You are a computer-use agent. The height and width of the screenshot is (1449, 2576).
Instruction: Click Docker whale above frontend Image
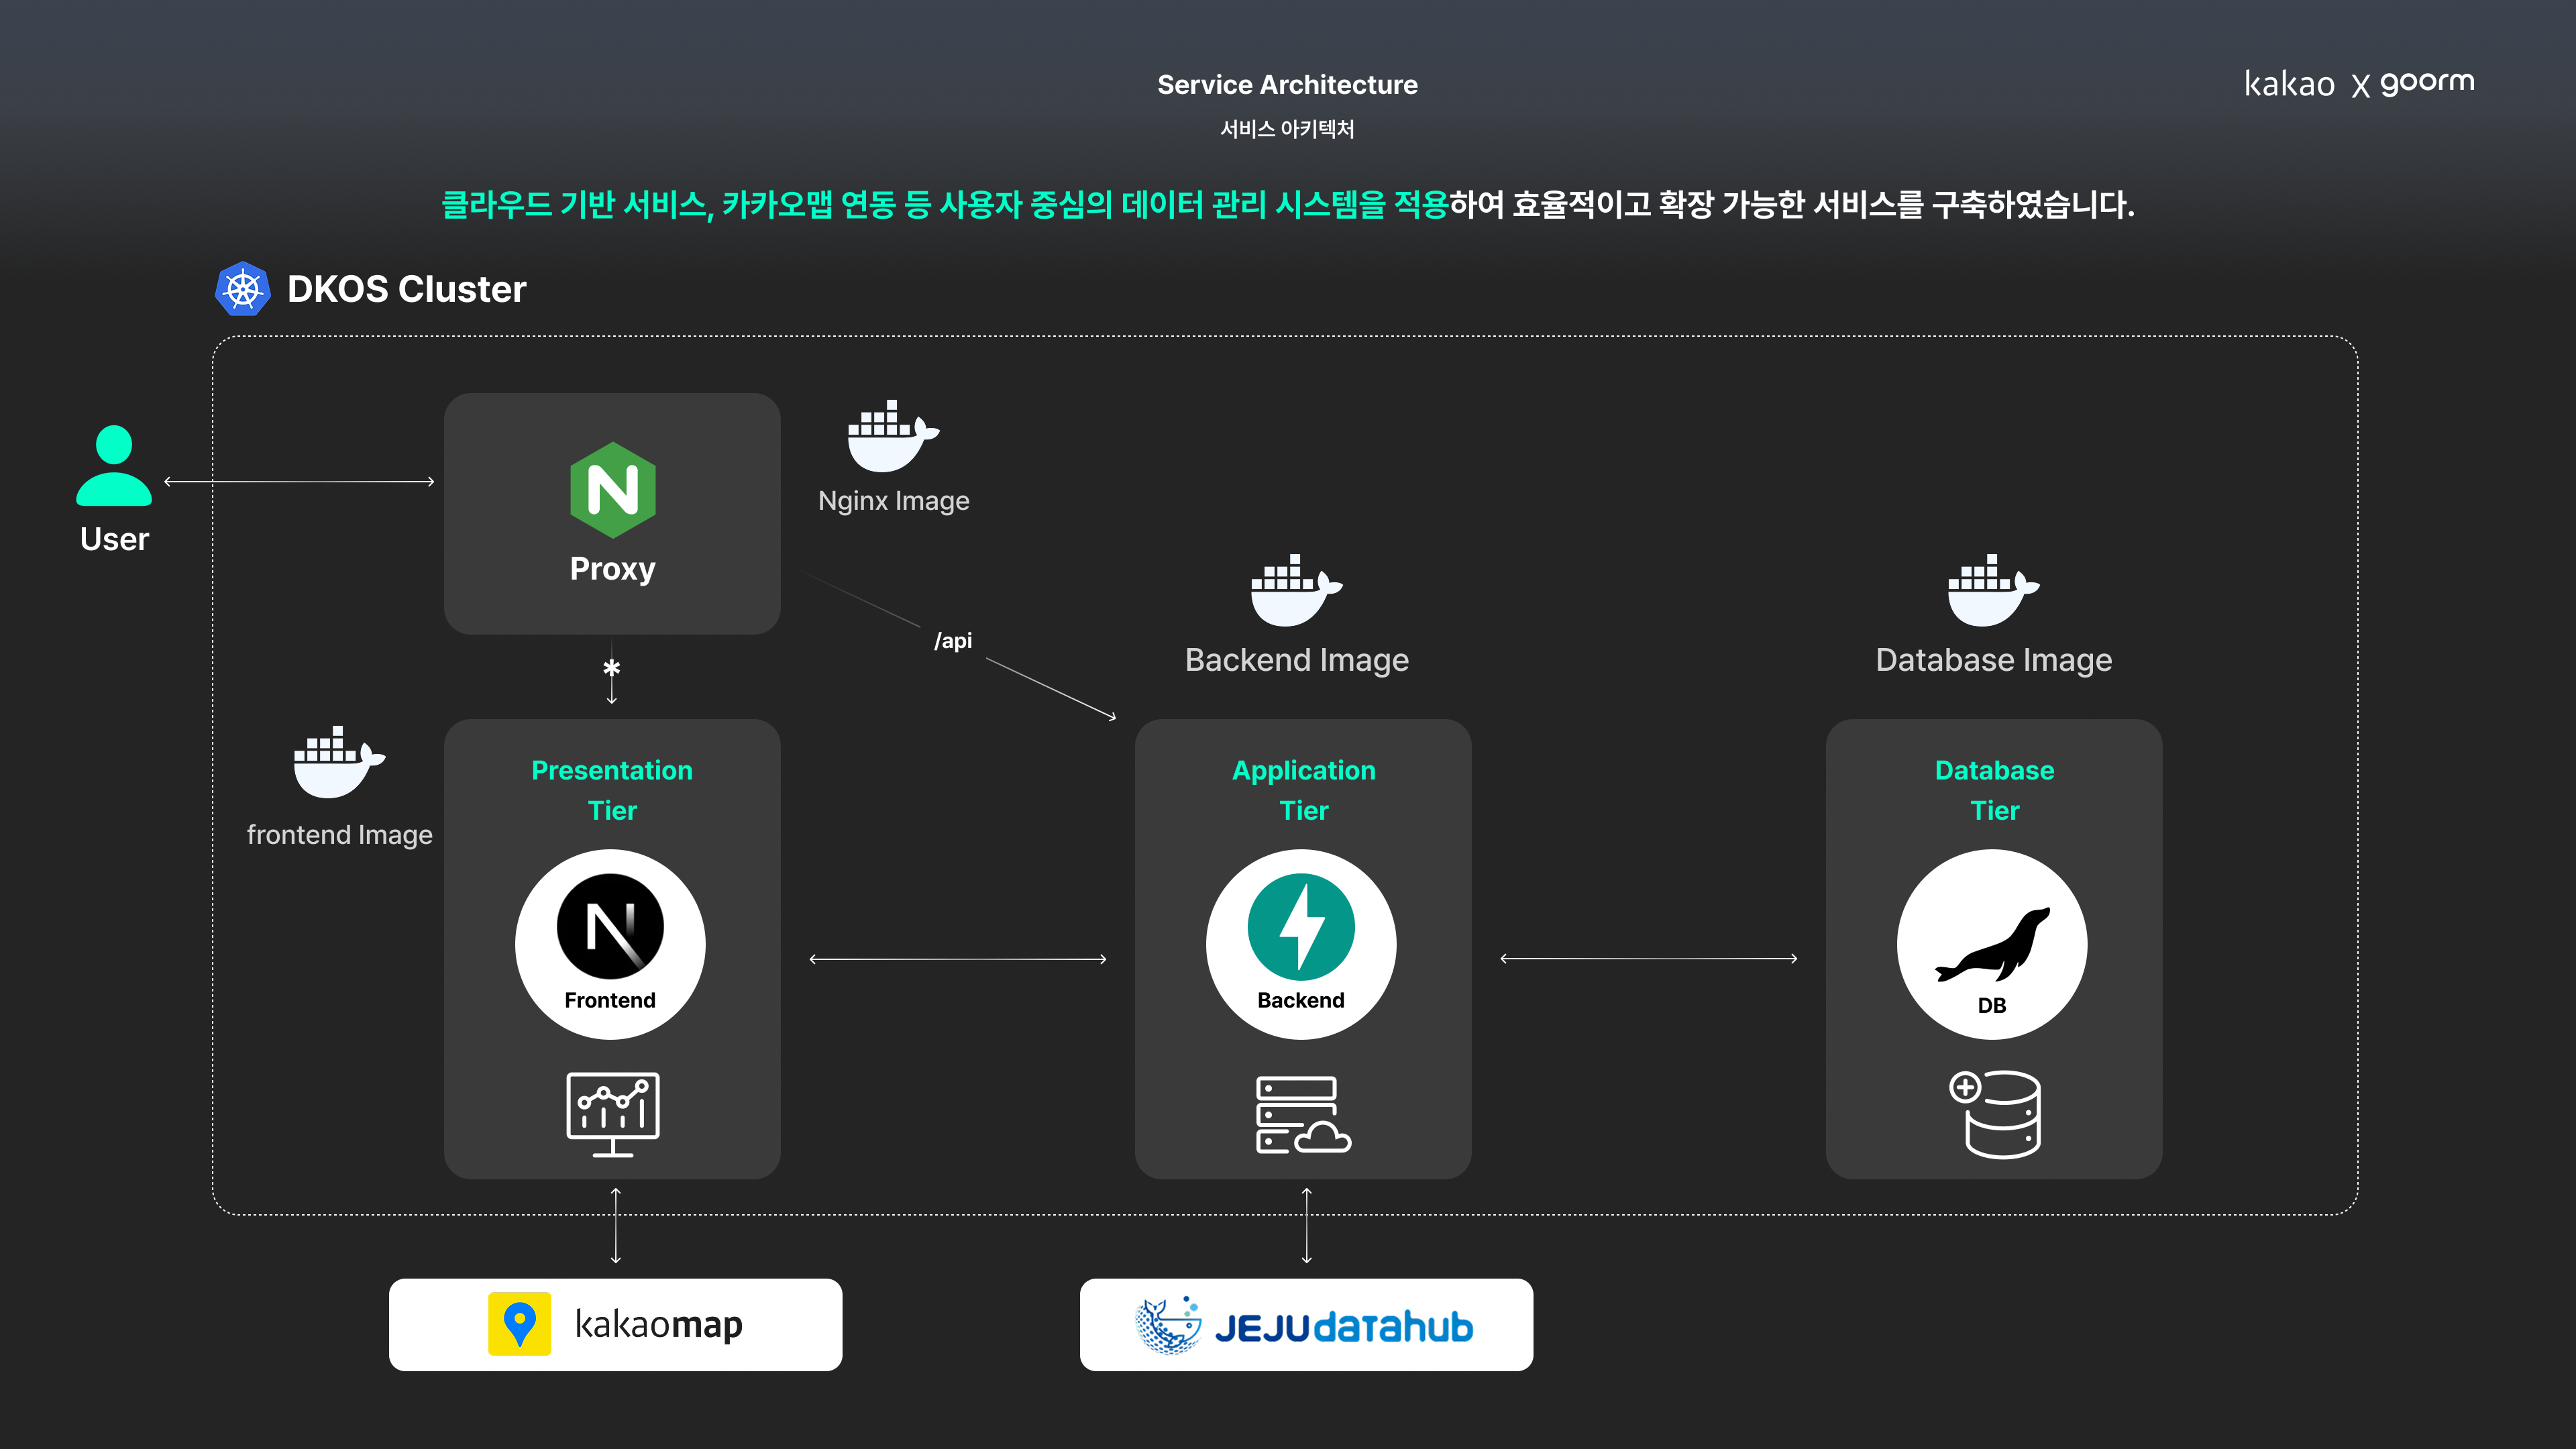[x=337, y=763]
